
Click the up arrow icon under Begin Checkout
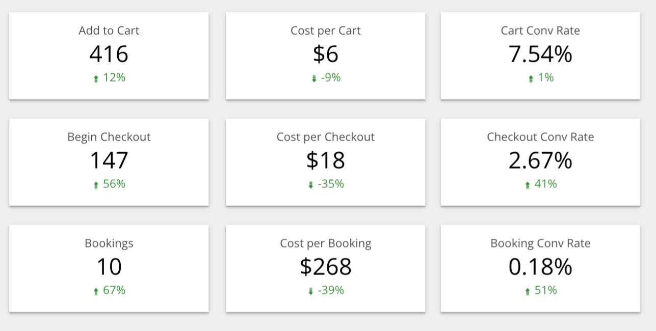[x=96, y=185]
